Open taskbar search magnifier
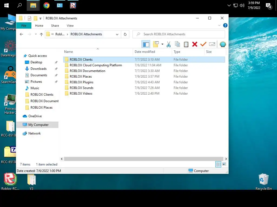The height and width of the screenshot is (207, 277). pos(19,5)
